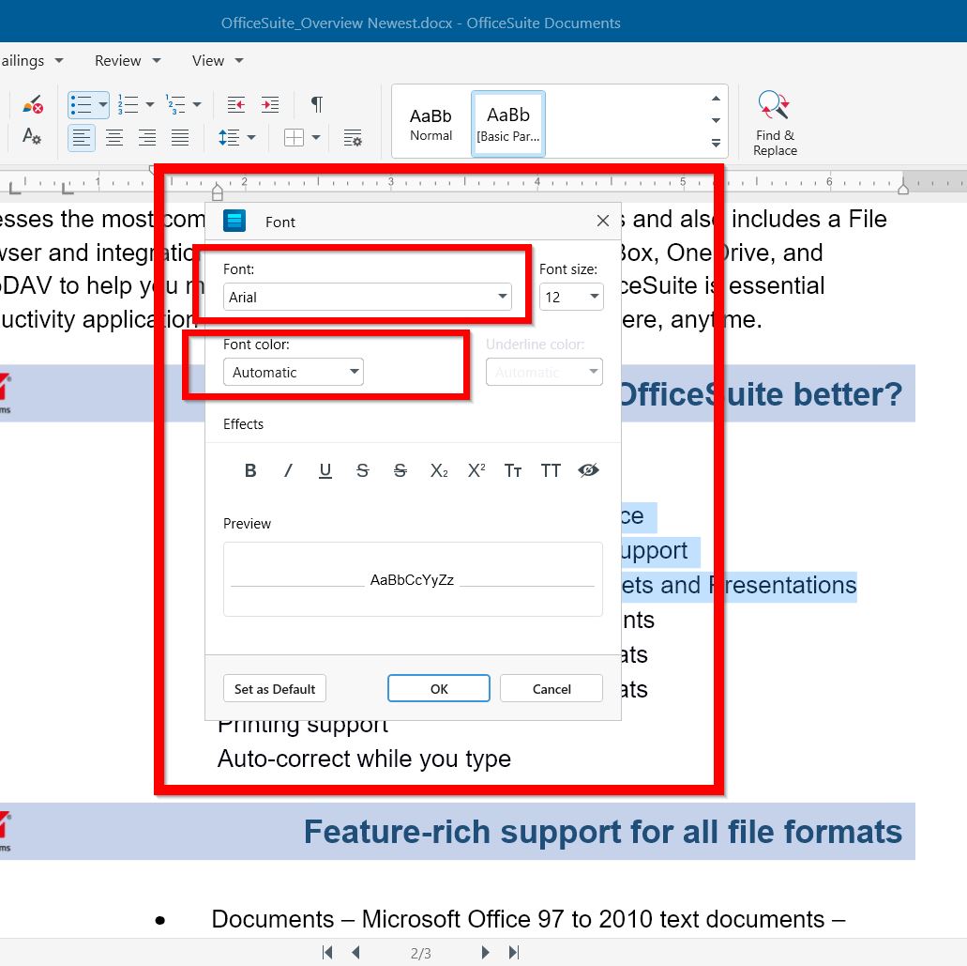Open the Review menu
Viewport: 967px width, 966px height.
pyautogui.click(x=128, y=60)
